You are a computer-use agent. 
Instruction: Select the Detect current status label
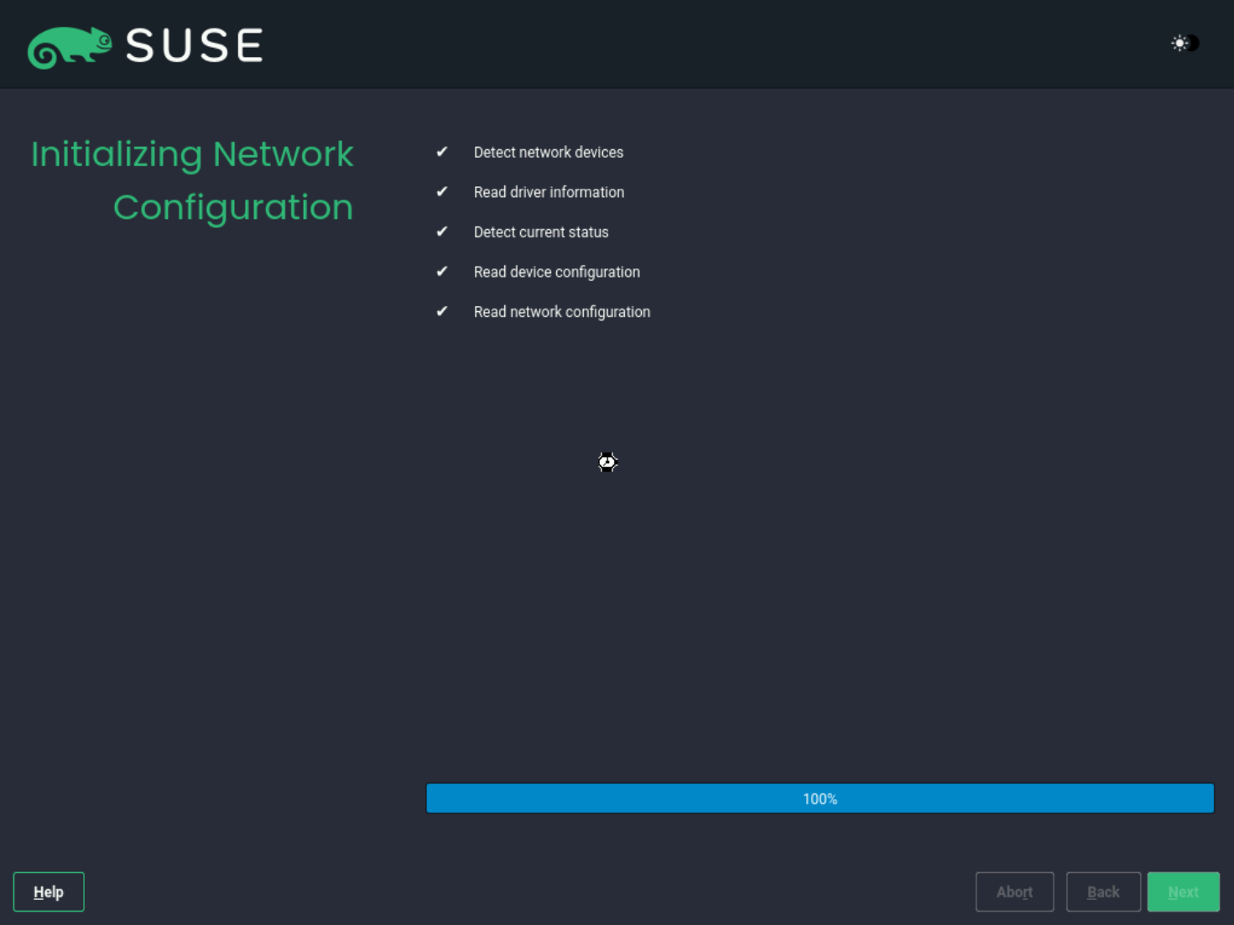coord(541,231)
